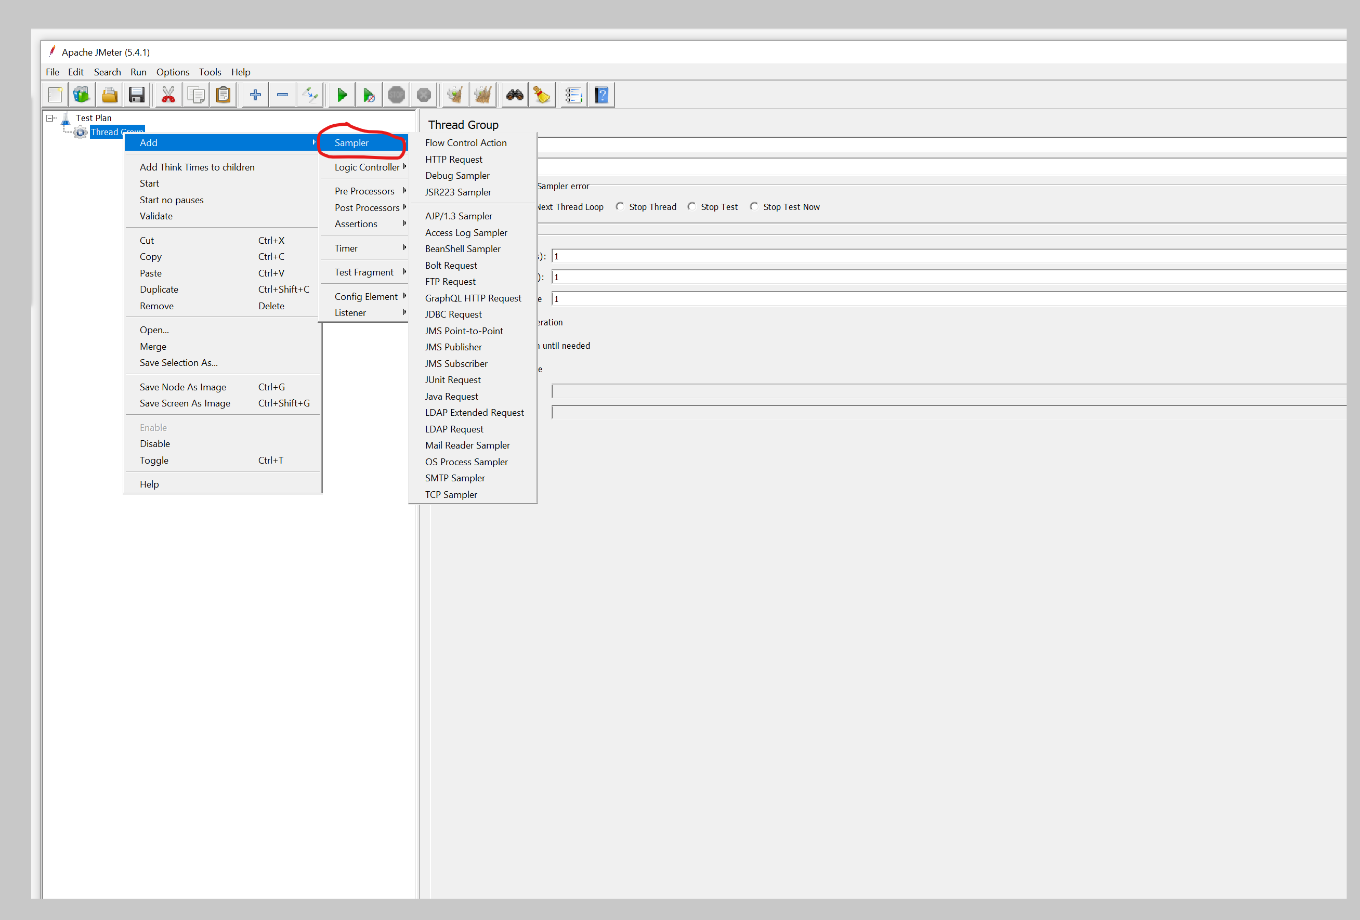Viewport: 1360px width, 920px height.
Task: Select JSR223 Sampler in the submenu
Action: (473, 192)
